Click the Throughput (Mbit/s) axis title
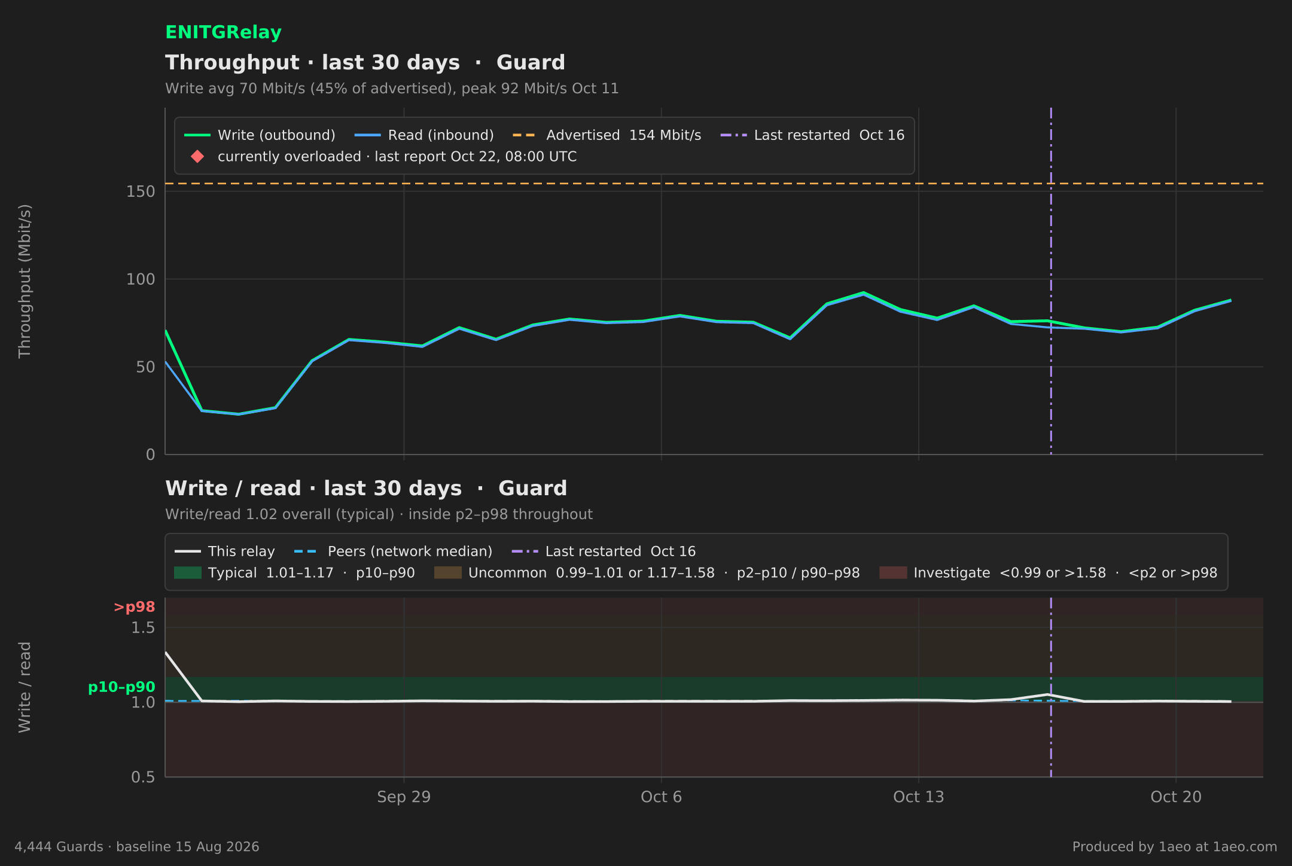Screen dimensions: 1292x866 coord(25,281)
